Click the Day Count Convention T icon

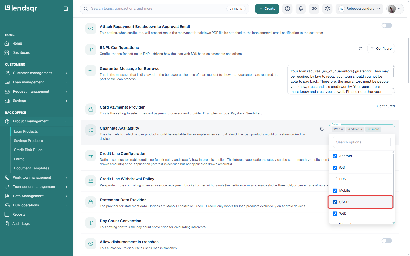[91, 223]
